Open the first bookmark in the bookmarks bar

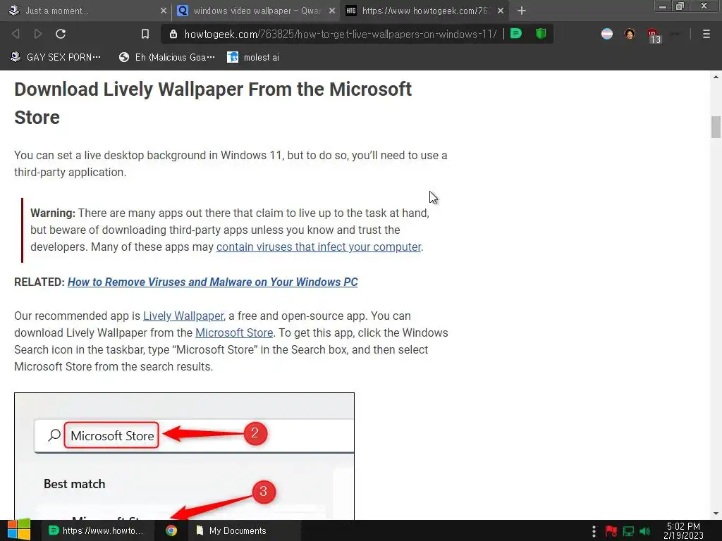[55, 58]
